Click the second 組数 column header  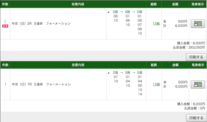(154, 65)
